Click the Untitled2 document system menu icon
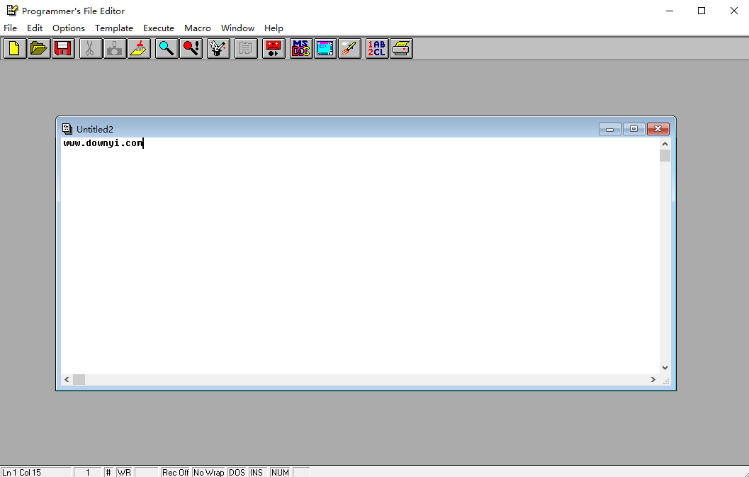This screenshot has height=477, width=749. coord(67,129)
